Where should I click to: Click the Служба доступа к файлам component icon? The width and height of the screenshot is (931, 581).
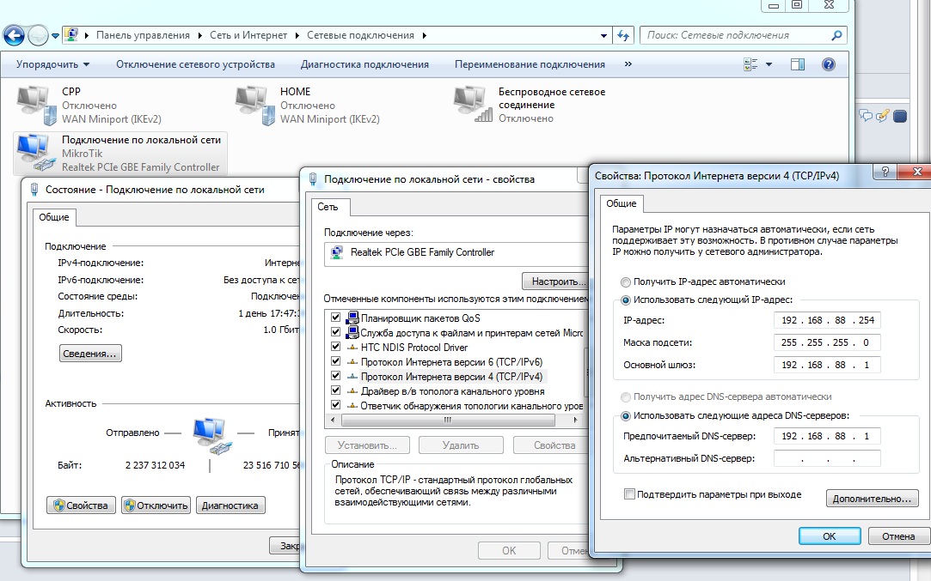coord(352,333)
